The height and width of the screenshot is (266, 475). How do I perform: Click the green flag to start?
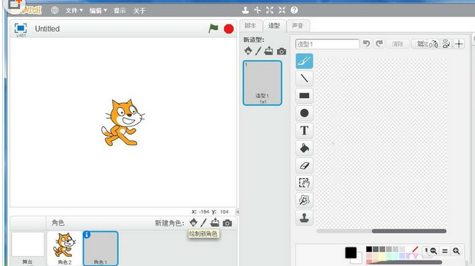[213, 28]
